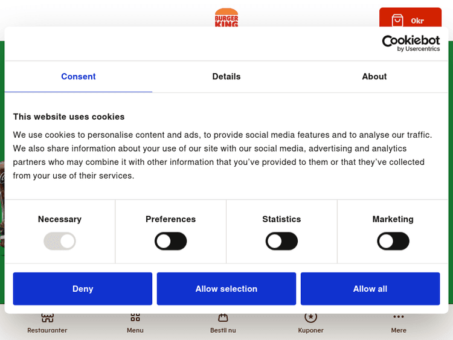Click the Burger King logo
The width and height of the screenshot is (453, 340).
tap(226, 17)
